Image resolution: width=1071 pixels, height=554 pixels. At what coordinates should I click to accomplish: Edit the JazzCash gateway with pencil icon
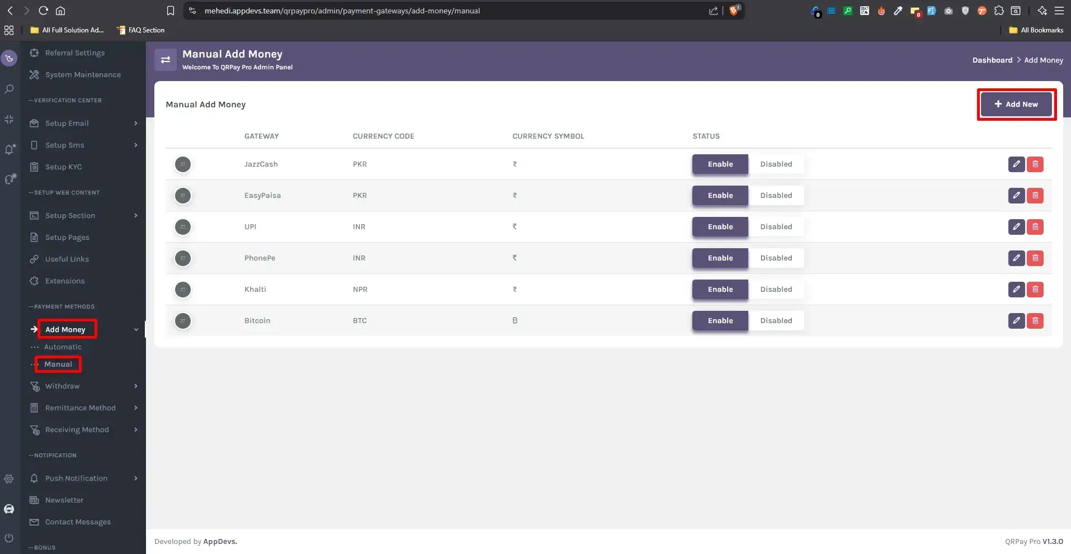click(1016, 164)
